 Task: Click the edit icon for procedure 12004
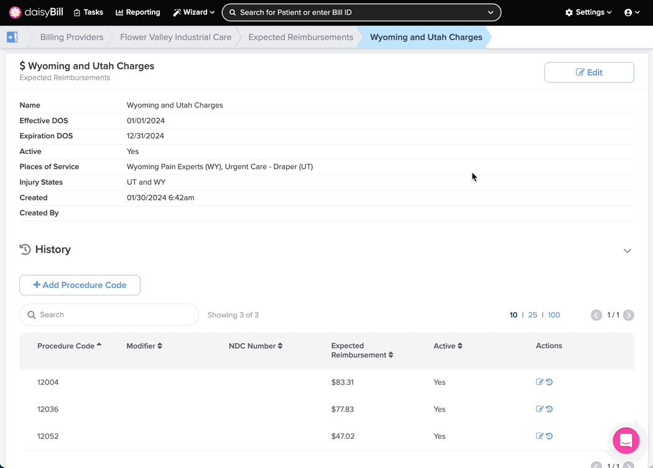(539, 382)
